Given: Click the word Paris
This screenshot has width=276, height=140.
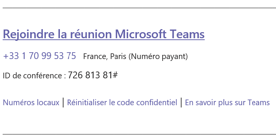Looking at the screenshot, I should coord(118,56).
